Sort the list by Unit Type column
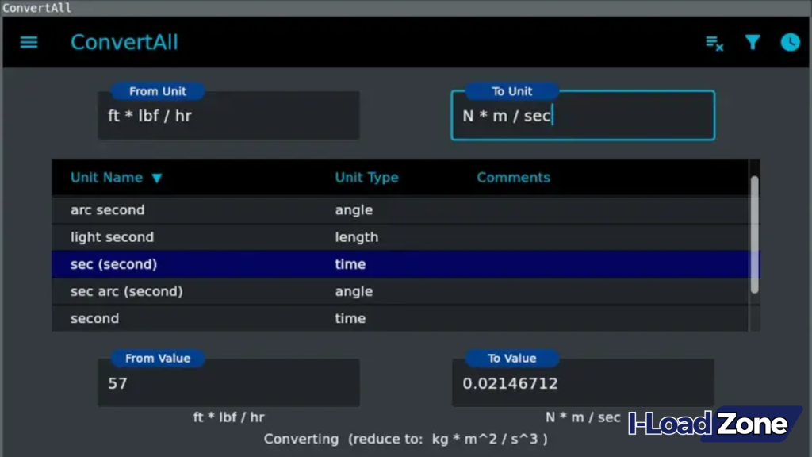The height and width of the screenshot is (457, 812). pyautogui.click(x=366, y=178)
